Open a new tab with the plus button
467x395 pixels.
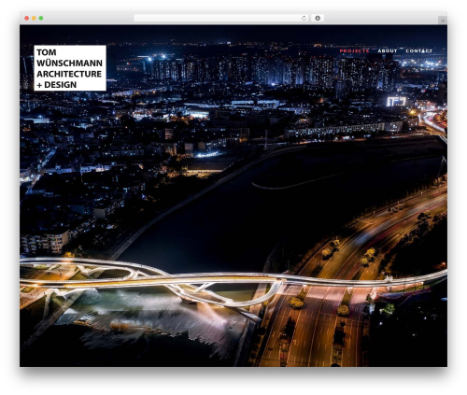(443, 21)
